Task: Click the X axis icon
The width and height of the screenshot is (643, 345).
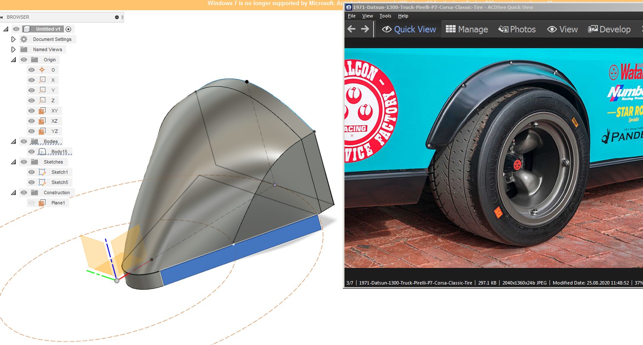Action: pyautogui.click(x=42, y=80)
